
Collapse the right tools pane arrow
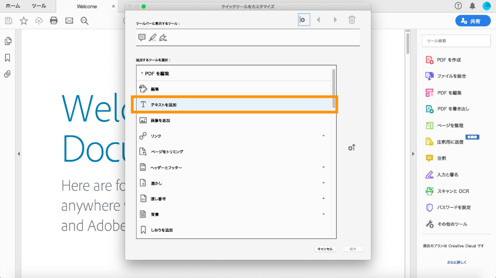pyautogui.click(x=413, y=154)
